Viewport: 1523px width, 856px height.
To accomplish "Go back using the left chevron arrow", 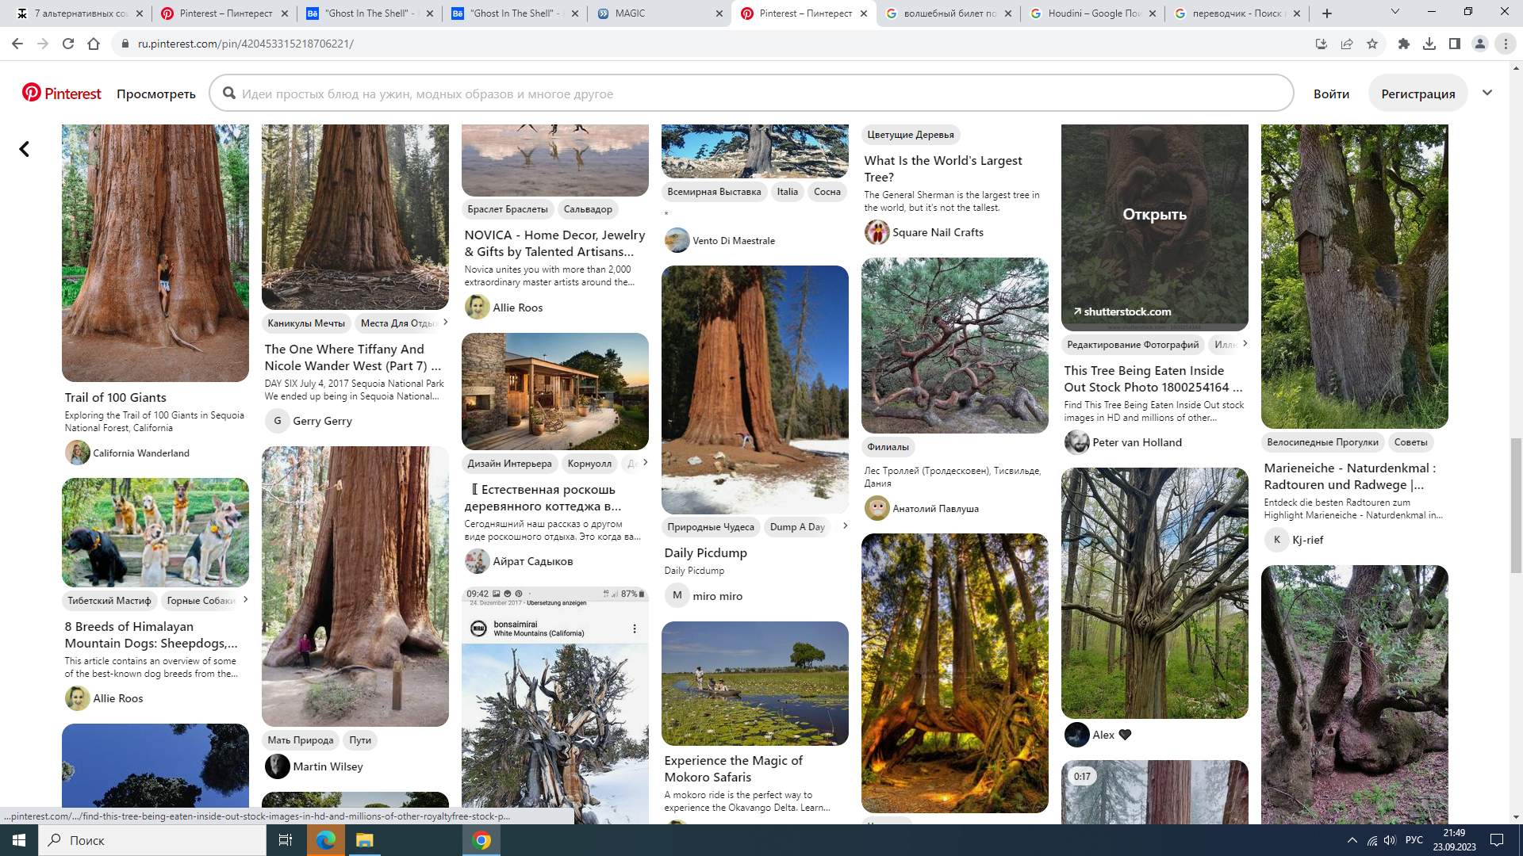I will click(x=25, y=149).
